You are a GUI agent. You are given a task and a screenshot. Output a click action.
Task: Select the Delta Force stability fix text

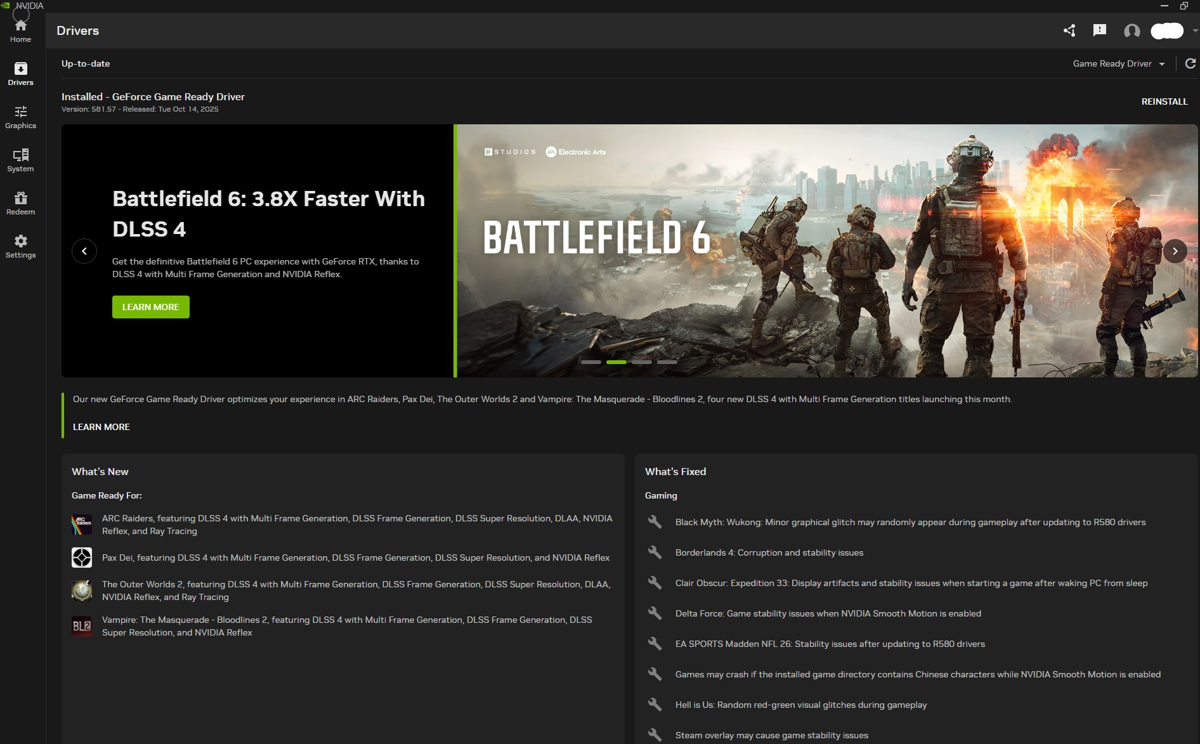coord(828,613)
